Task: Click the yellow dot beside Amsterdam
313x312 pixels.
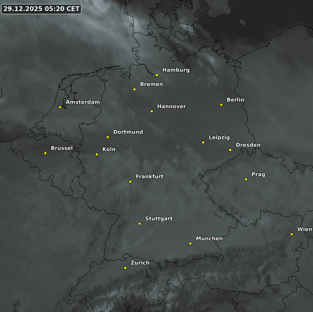Action: point(60,107)
